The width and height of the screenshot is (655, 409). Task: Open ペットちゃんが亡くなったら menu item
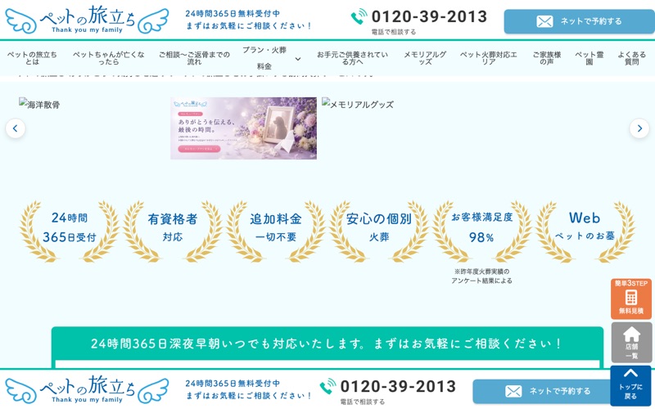click(109, 58)
